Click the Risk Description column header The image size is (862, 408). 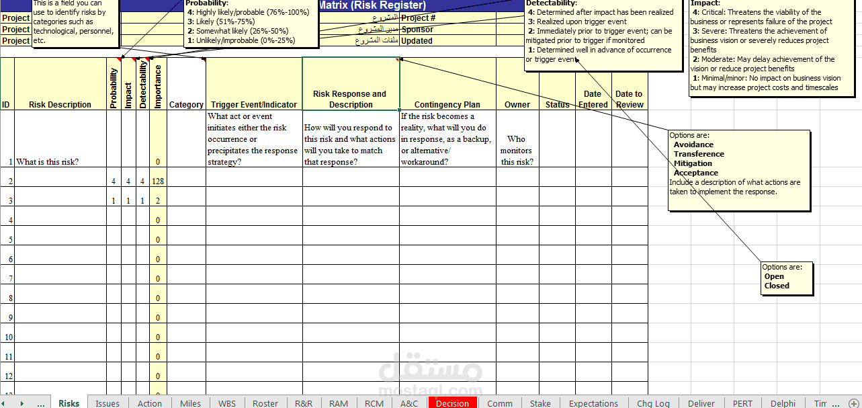point(60,84)
